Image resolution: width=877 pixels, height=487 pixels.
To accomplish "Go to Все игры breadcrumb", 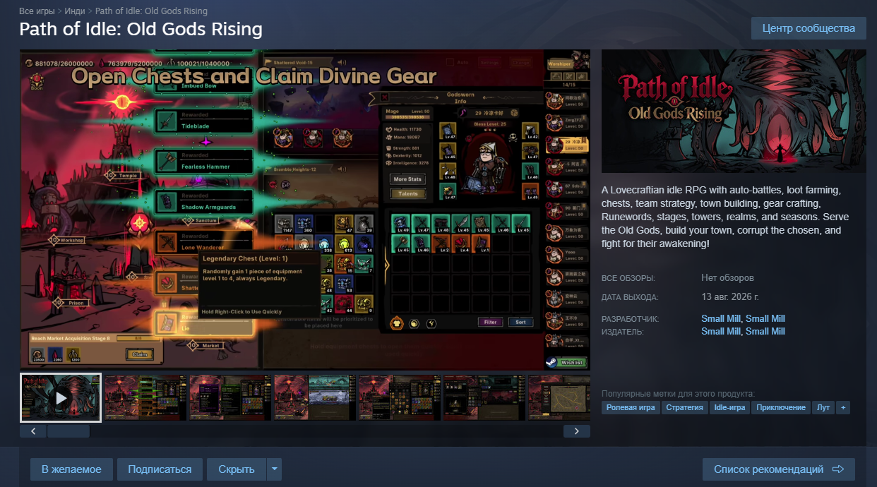I will pos(37,11).
